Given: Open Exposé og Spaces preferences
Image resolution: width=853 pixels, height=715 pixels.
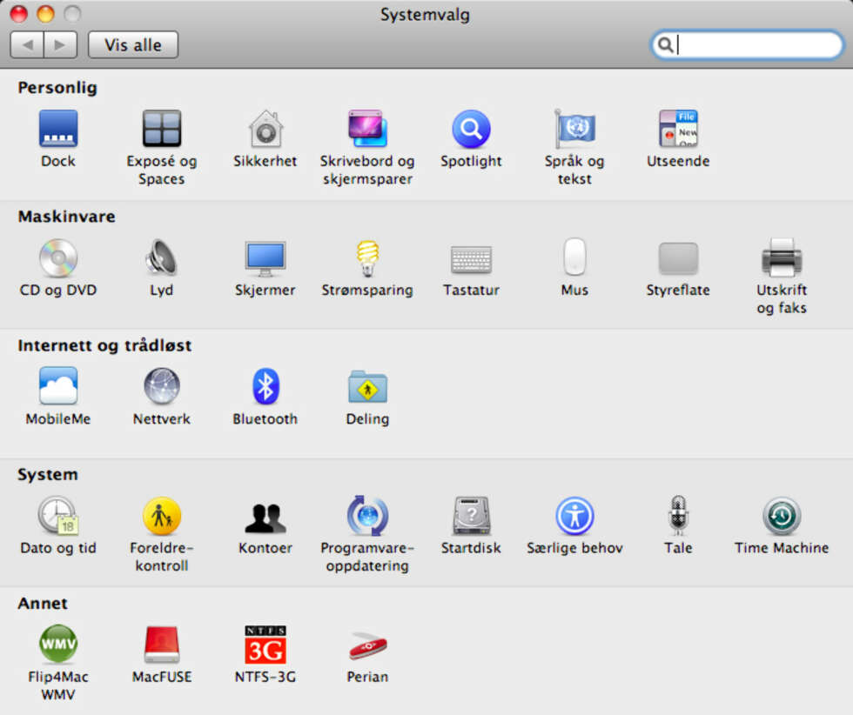Looking at the screenshot, I should (x=162, y=129).
